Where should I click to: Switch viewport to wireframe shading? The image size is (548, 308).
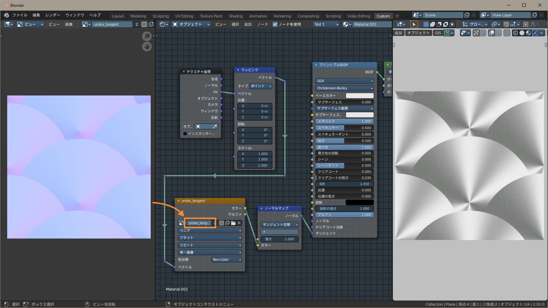pyautogui.click(x=515, y=33)
